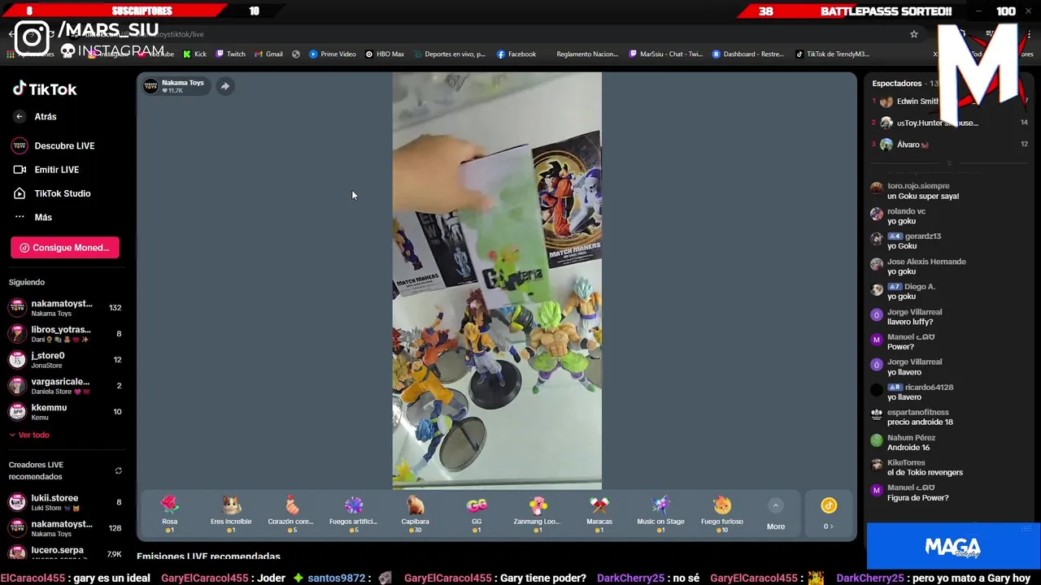Click Nakama Toys streamer avatar

150,86
